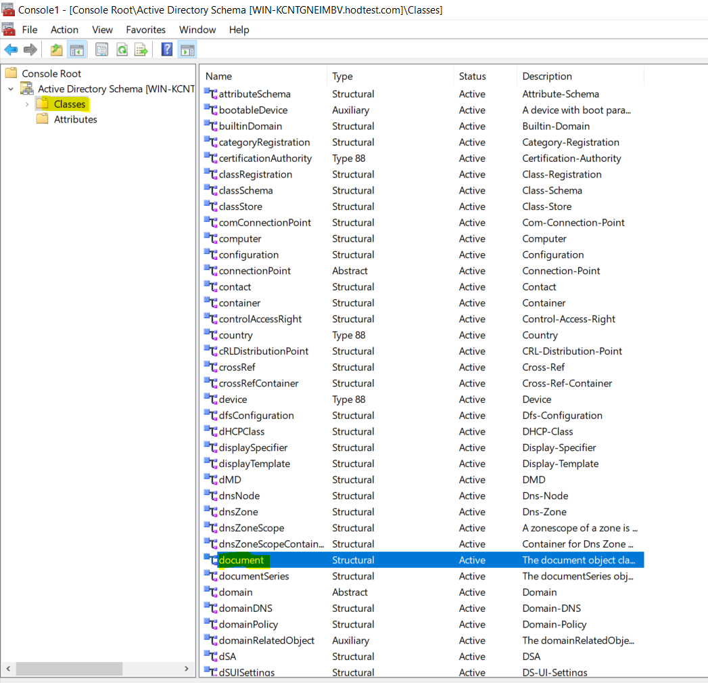Click the attributeSchema class icon
Image resolution: width=708 pixels, height=683 pixels.
coord(210,93)
